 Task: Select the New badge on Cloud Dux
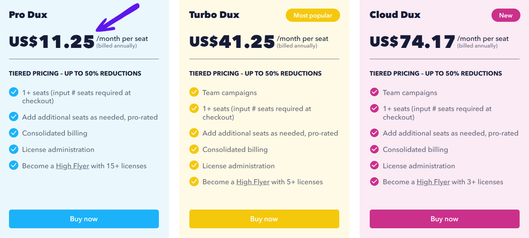click(x=506, y=15)
